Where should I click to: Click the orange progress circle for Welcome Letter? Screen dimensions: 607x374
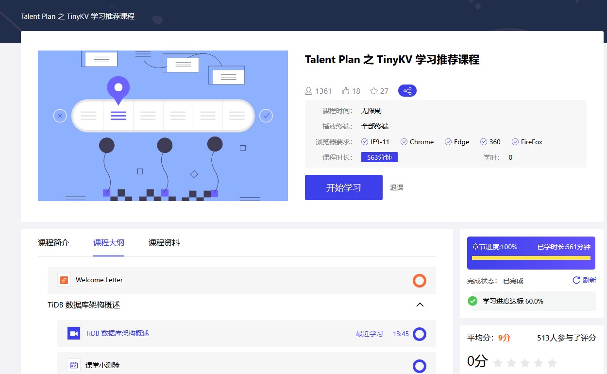[x=420, y=280]
